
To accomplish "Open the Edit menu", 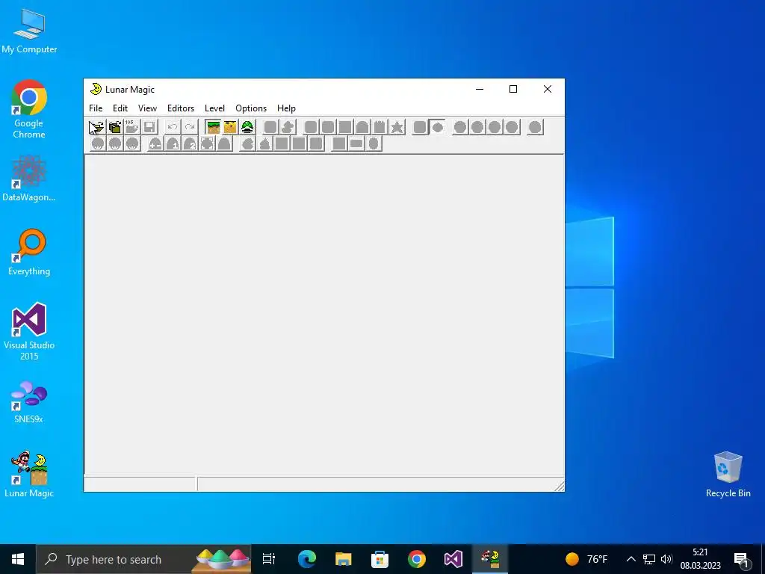I will coord(120,108).
